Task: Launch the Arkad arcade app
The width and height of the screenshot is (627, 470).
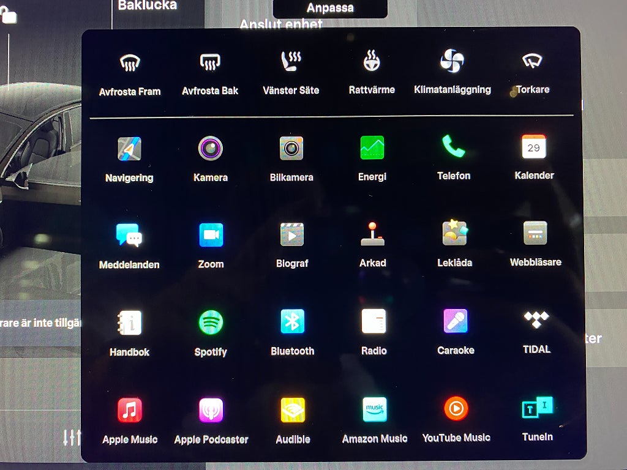Action: [373, 234]
